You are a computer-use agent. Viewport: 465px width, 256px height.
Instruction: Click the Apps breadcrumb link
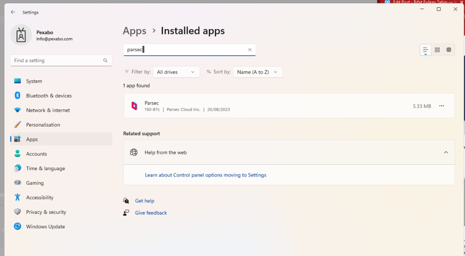[135, 31]
